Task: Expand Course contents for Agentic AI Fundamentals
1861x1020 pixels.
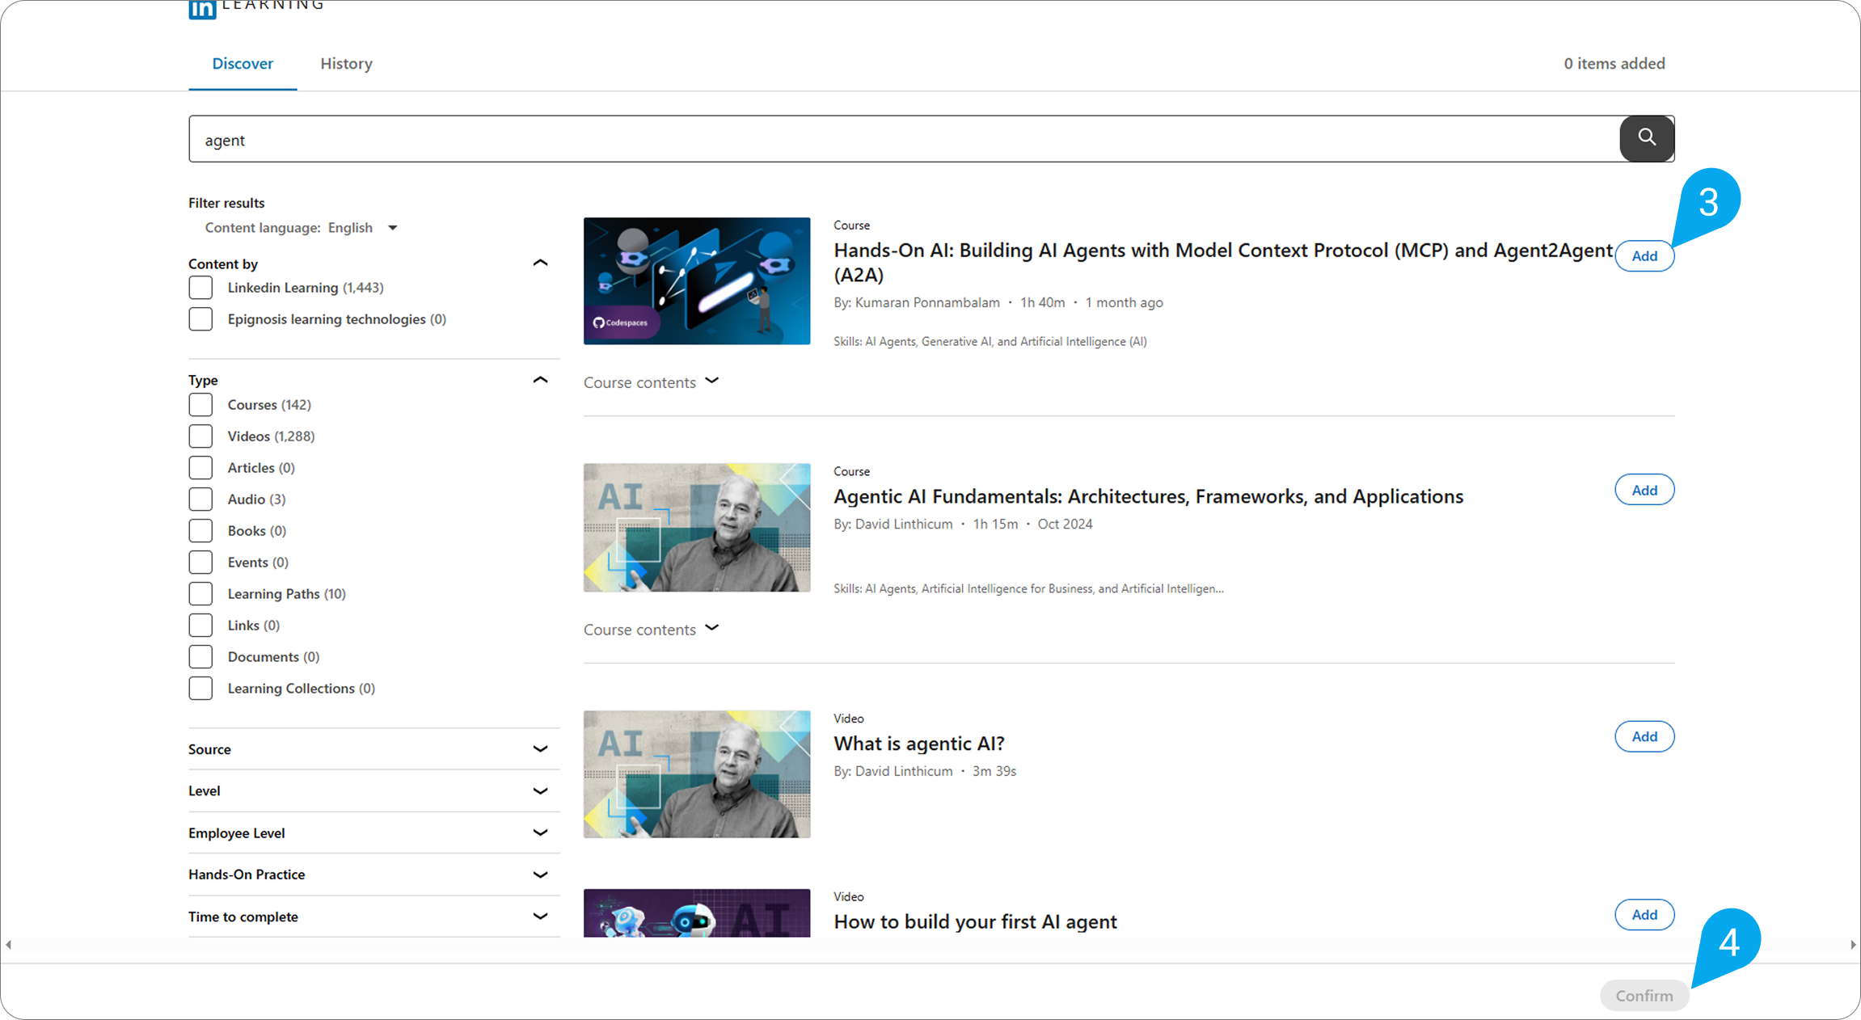Action: (651, 630)
